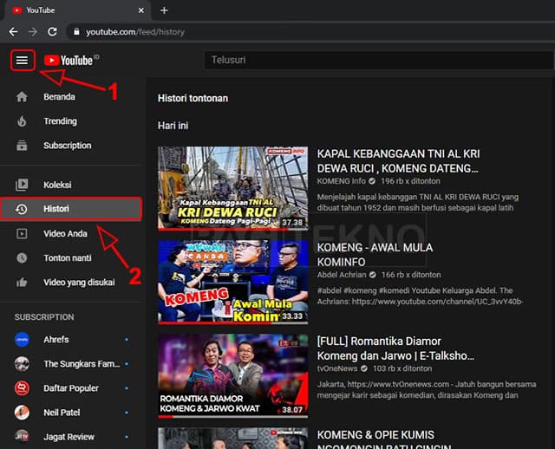
Task: Click the 'Histori tontonan' heading text
Action: 193,98
